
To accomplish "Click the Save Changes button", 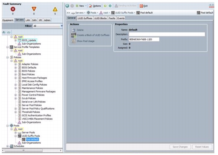I will point(180,147).
